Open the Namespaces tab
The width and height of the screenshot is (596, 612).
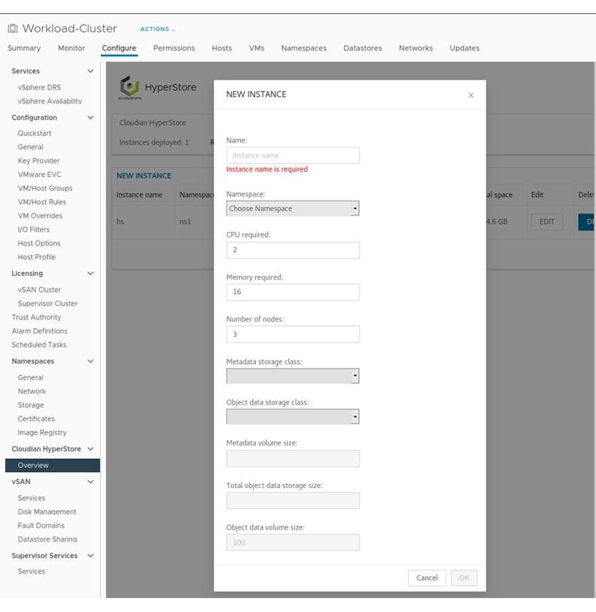point(304,48)
